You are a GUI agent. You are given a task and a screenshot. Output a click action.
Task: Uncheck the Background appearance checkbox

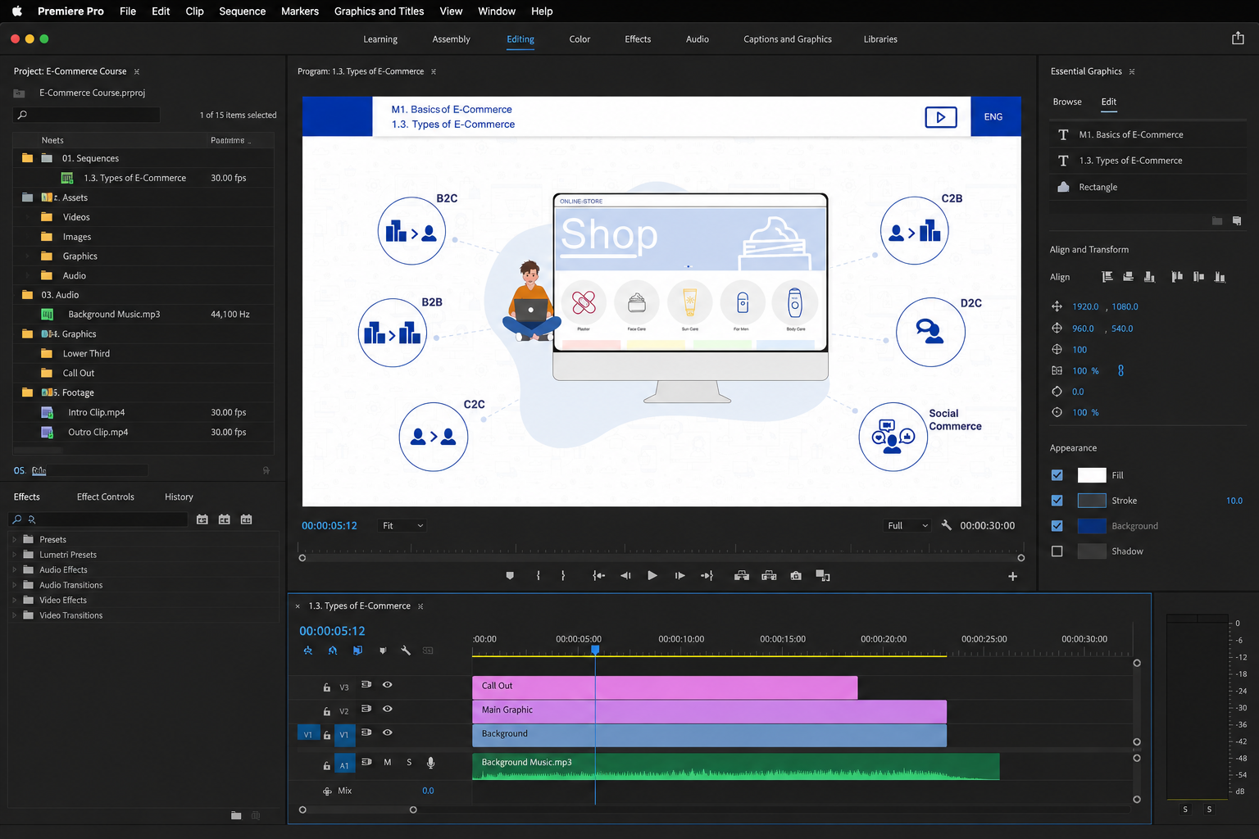[x=1057, y=526]
